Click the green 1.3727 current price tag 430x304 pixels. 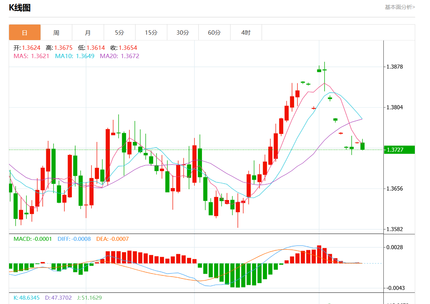pyautogui.click(x=399, y=149)
